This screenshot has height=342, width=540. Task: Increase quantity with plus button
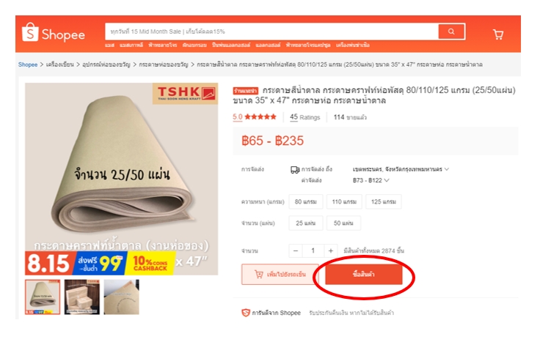(x=331, y=250)
